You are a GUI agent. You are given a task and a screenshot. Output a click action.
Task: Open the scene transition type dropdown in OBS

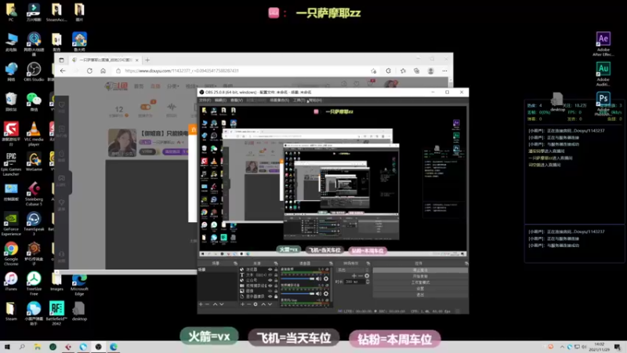point(352,270)
